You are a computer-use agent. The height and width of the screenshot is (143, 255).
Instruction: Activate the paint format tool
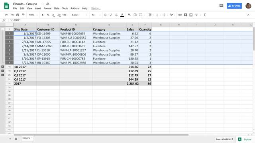[23, 15]
